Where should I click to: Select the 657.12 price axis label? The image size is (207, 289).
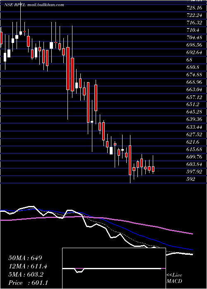coord(194,97)
